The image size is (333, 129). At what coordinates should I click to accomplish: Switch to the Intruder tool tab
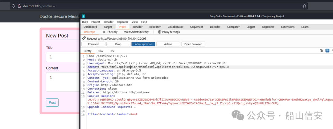(x=138, y=27)
